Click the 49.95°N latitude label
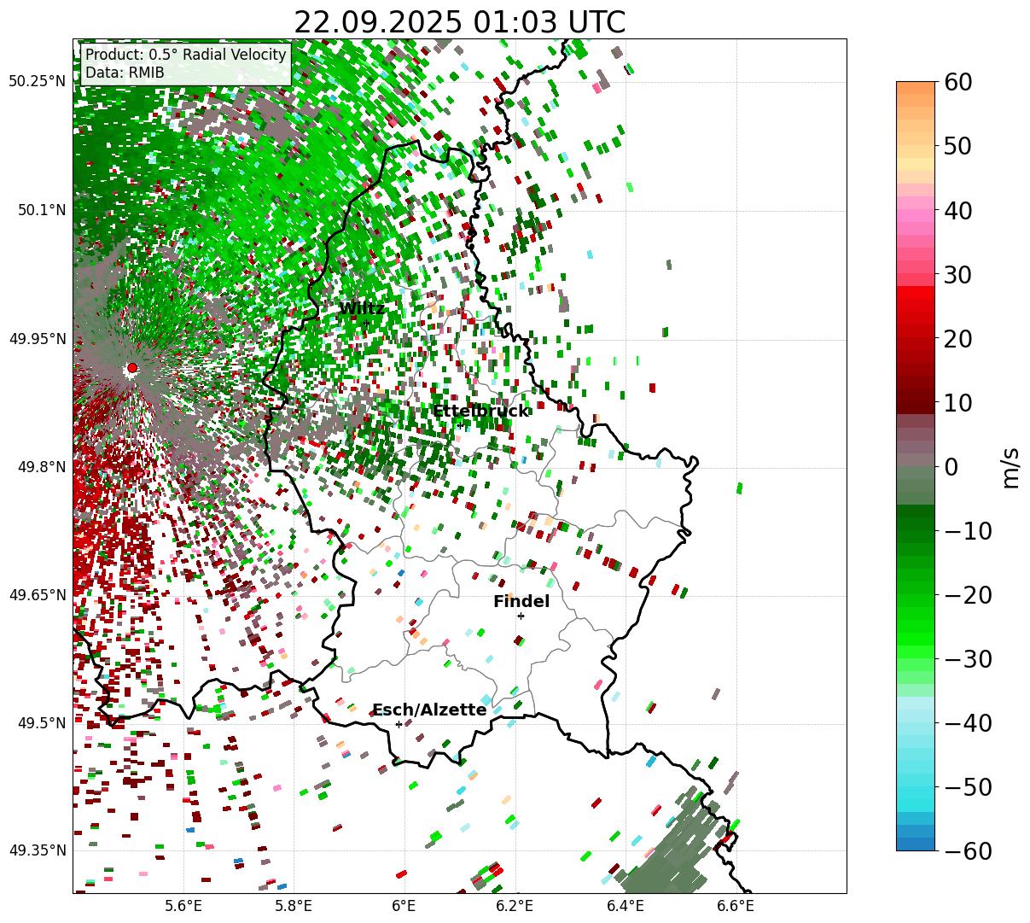The image size is (1030, 923). click(x=37, y=339)
